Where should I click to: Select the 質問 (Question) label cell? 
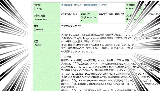click(x=47, y=28)
